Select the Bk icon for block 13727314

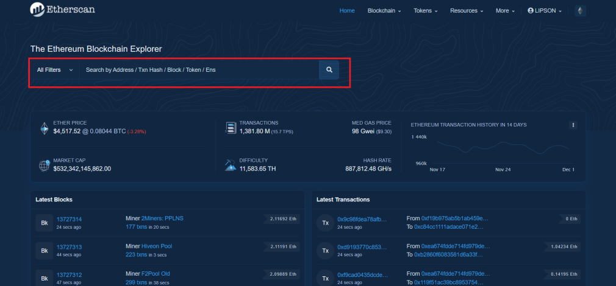tap(45, 223)
